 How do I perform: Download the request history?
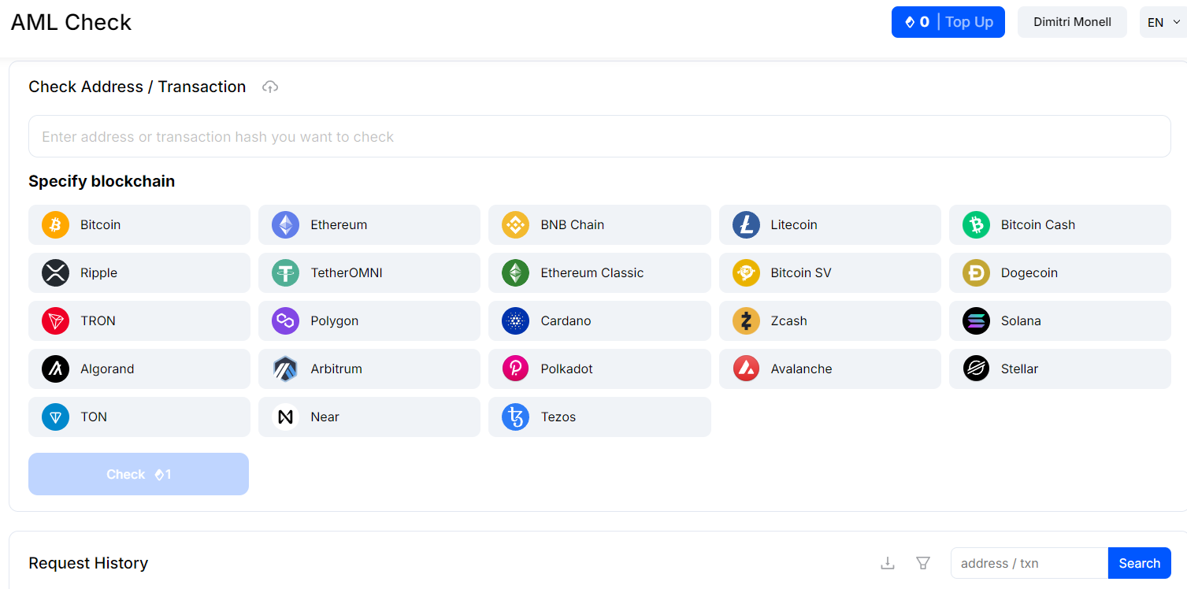click(888, 563)
